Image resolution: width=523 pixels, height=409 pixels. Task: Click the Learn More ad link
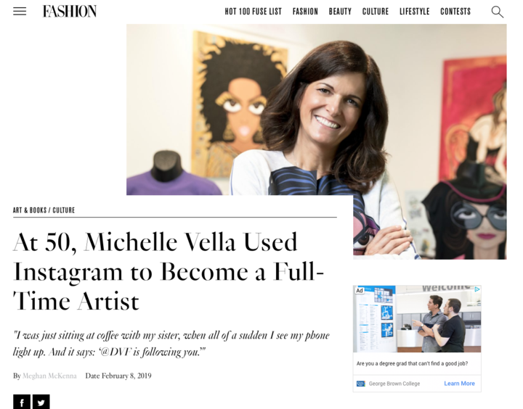point(459,384)
